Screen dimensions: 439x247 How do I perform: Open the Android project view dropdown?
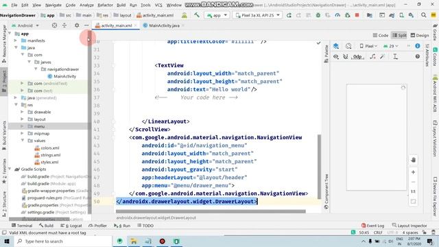tap(25, 25)
